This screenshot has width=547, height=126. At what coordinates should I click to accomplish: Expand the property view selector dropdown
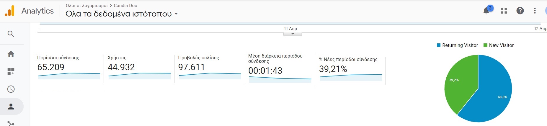(x=176, y=14)
